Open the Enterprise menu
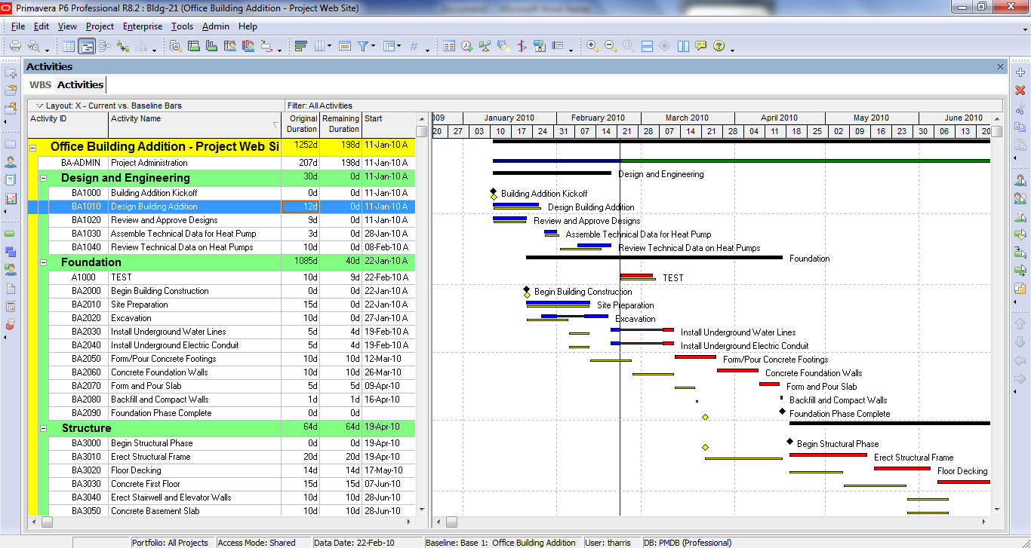This screenshot has width=1031, height=548. pos(143,26)
